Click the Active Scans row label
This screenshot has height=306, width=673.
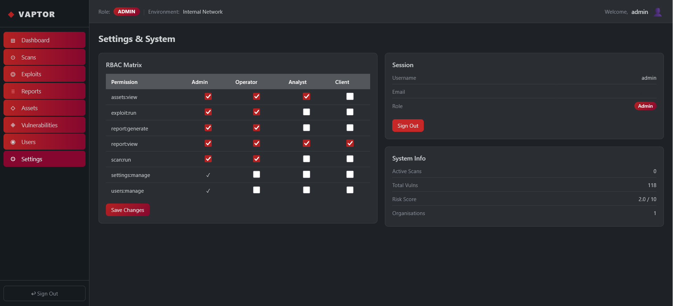tap(407, 171)
